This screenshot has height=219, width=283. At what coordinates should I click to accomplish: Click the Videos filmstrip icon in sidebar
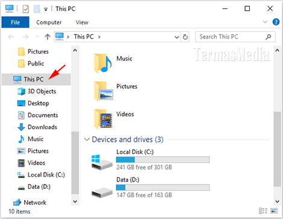(21, 163)
